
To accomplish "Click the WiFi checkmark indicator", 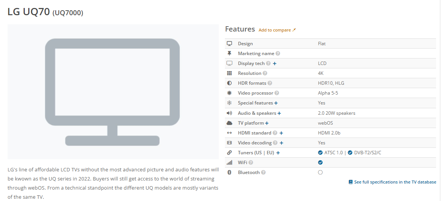I will click(x=320, y=163).
